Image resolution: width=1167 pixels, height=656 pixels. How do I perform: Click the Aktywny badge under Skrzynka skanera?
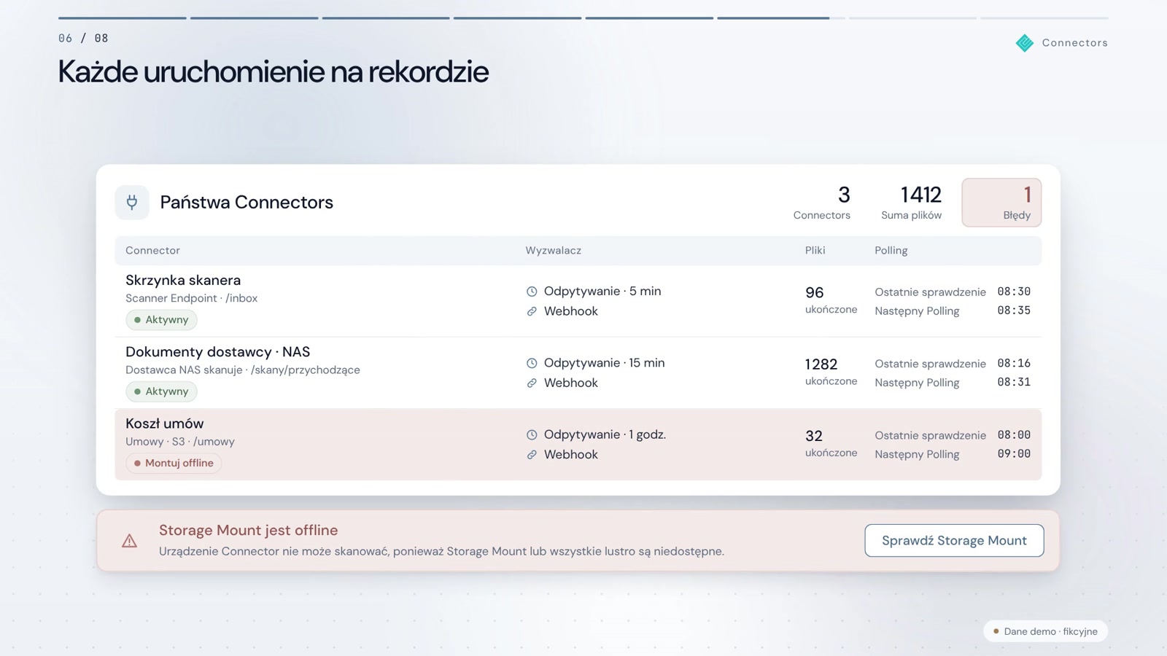point(161,319)
